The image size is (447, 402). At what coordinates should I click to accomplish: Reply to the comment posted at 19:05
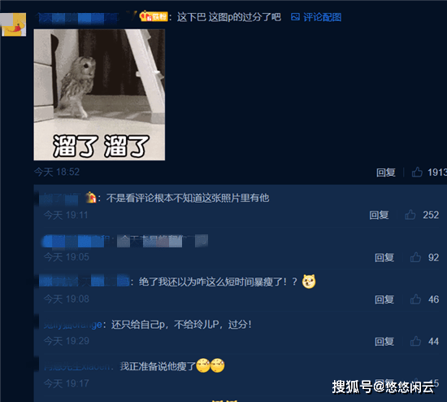pyautogui.click(x=384, y=257)
